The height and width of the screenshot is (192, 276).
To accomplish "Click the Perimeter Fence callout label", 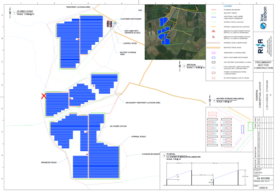I will (49, 162).
